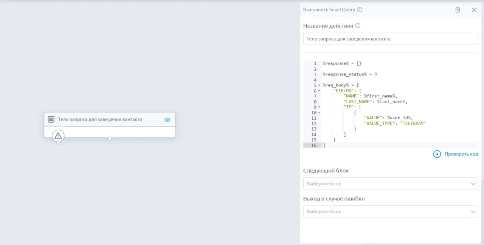Click line 16 in the code editor
The width and height of the screenshot is (484, 245).
(378, 145)
